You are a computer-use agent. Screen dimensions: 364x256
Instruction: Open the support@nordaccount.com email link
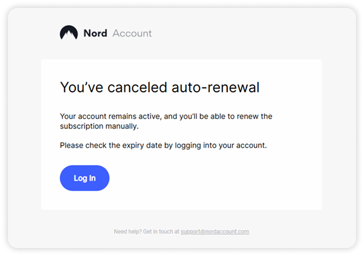pos(215,231)
